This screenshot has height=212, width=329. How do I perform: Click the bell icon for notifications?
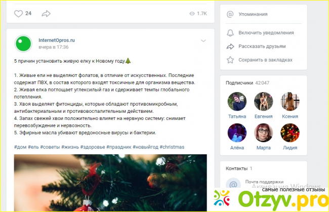[x=230, y=33]
